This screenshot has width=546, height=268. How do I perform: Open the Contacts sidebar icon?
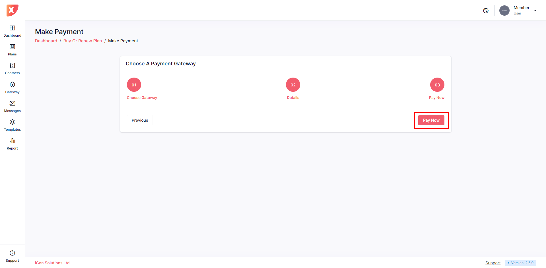coord(12,66)
